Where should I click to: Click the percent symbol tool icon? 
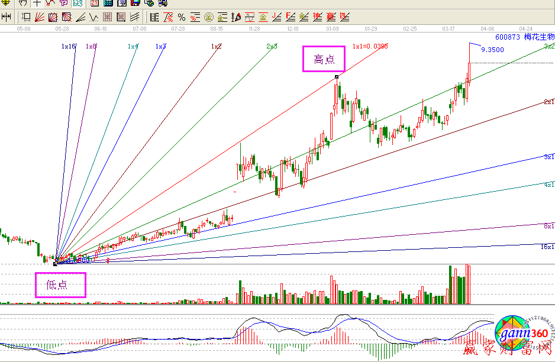[x=182, y=17]
